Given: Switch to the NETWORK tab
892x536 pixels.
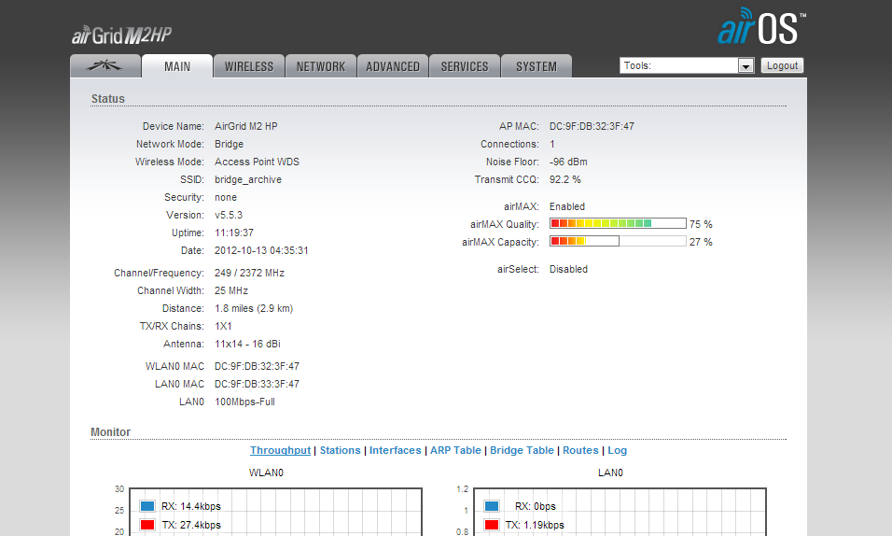Looking at the screenshot, I should tap(321, 66).
